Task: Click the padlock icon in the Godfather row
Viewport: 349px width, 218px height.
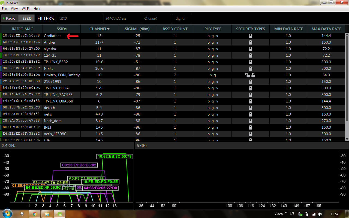Action: (250, 36)
